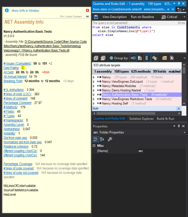Click the # Issues (Cumulated) link

point(17,64)
